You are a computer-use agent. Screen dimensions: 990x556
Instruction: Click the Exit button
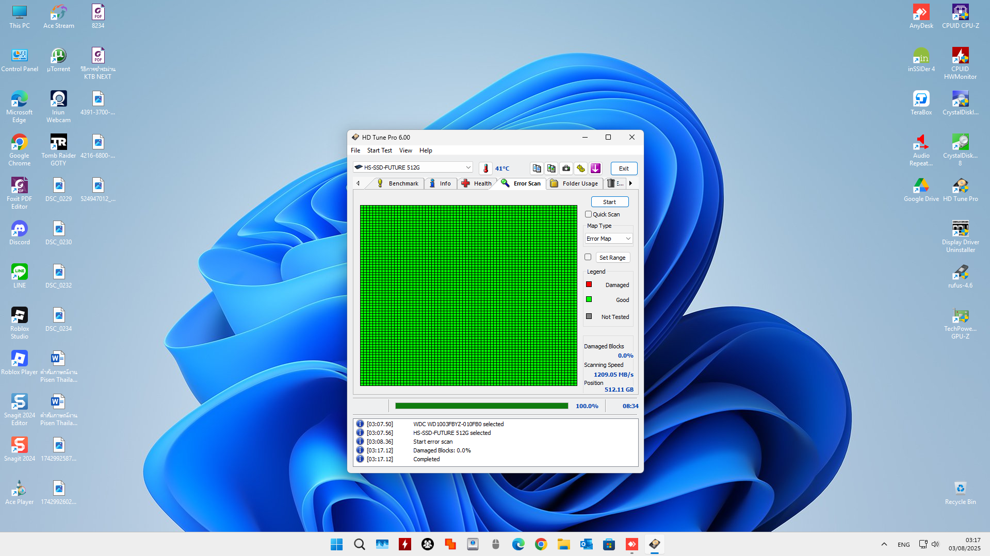(624, 169)
